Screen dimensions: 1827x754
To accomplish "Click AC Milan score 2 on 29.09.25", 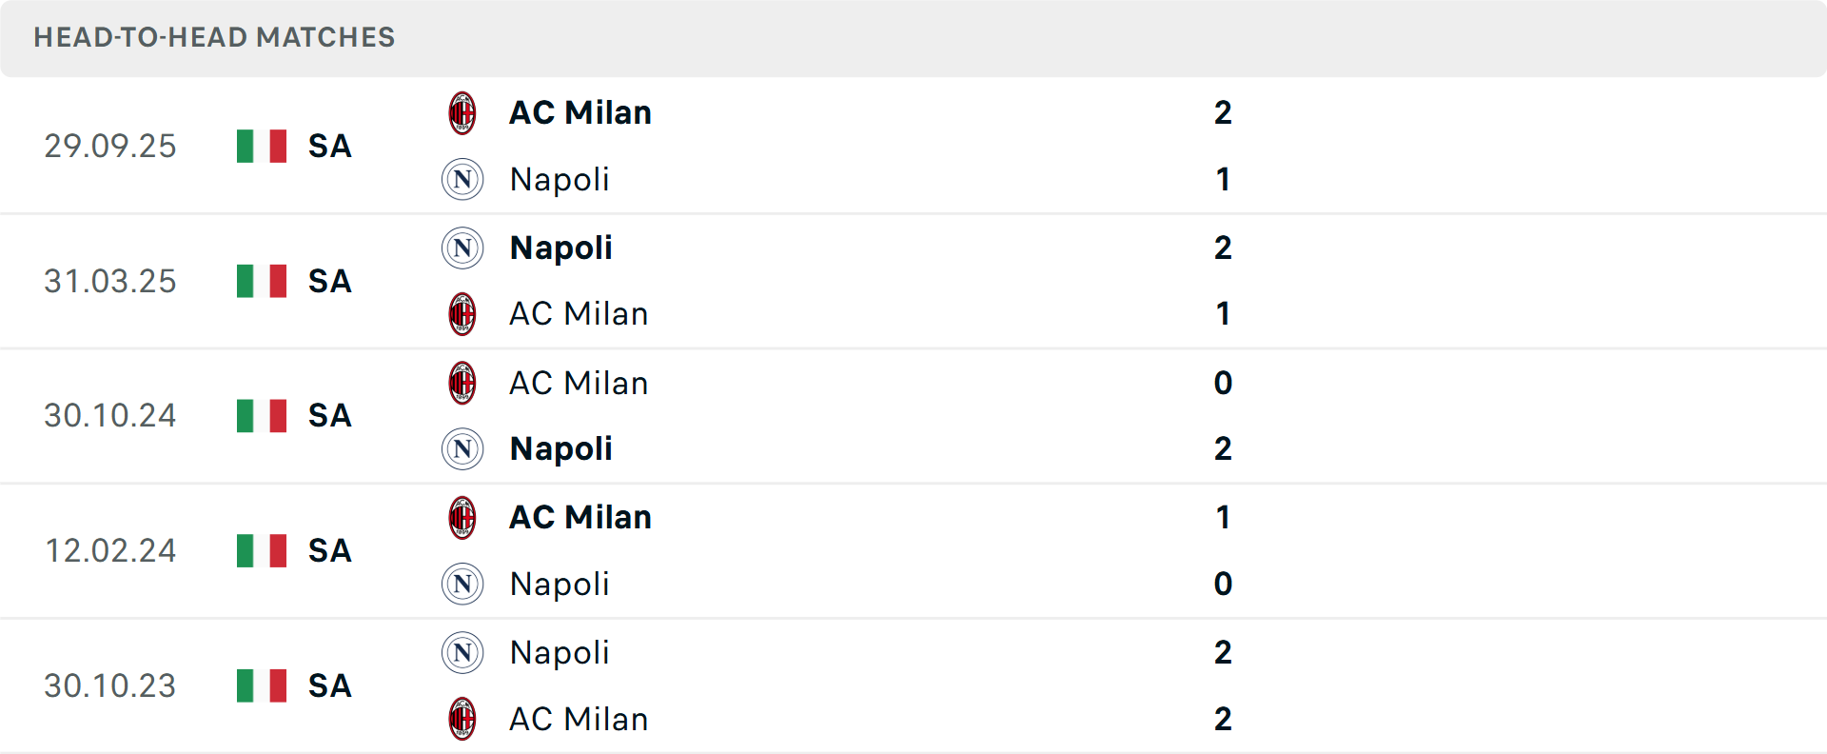I will click(x=1223, y=113).
